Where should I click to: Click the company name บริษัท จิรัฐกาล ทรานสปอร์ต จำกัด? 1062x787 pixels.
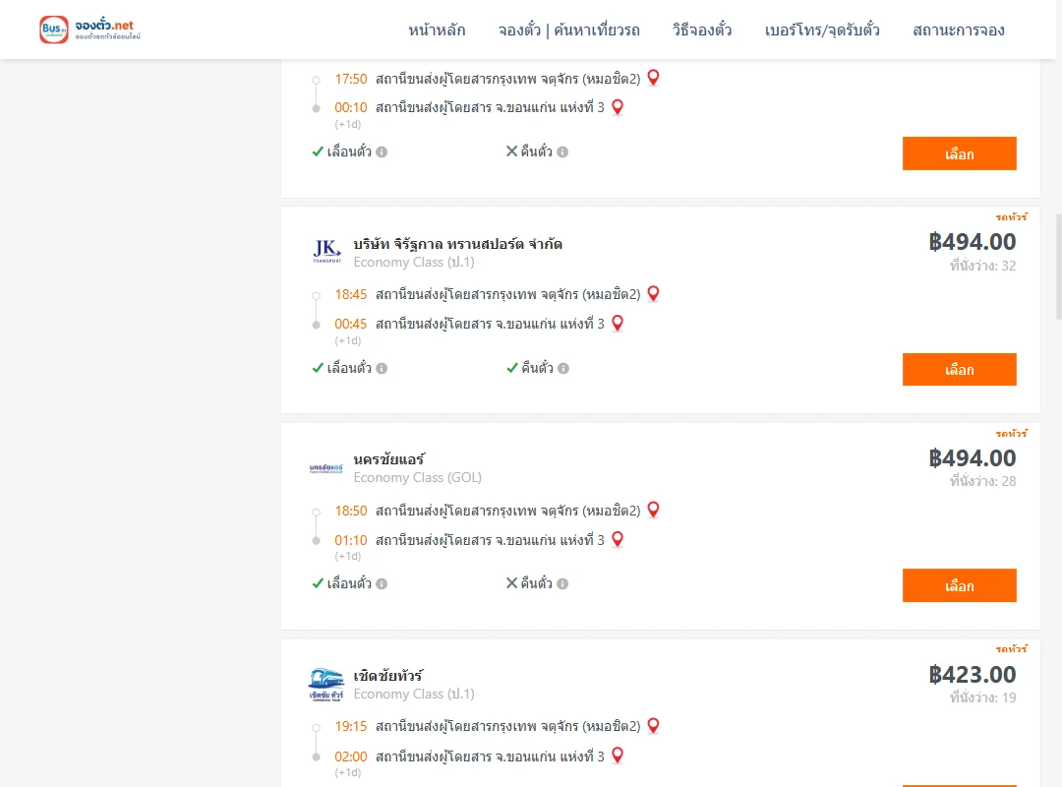458,244
